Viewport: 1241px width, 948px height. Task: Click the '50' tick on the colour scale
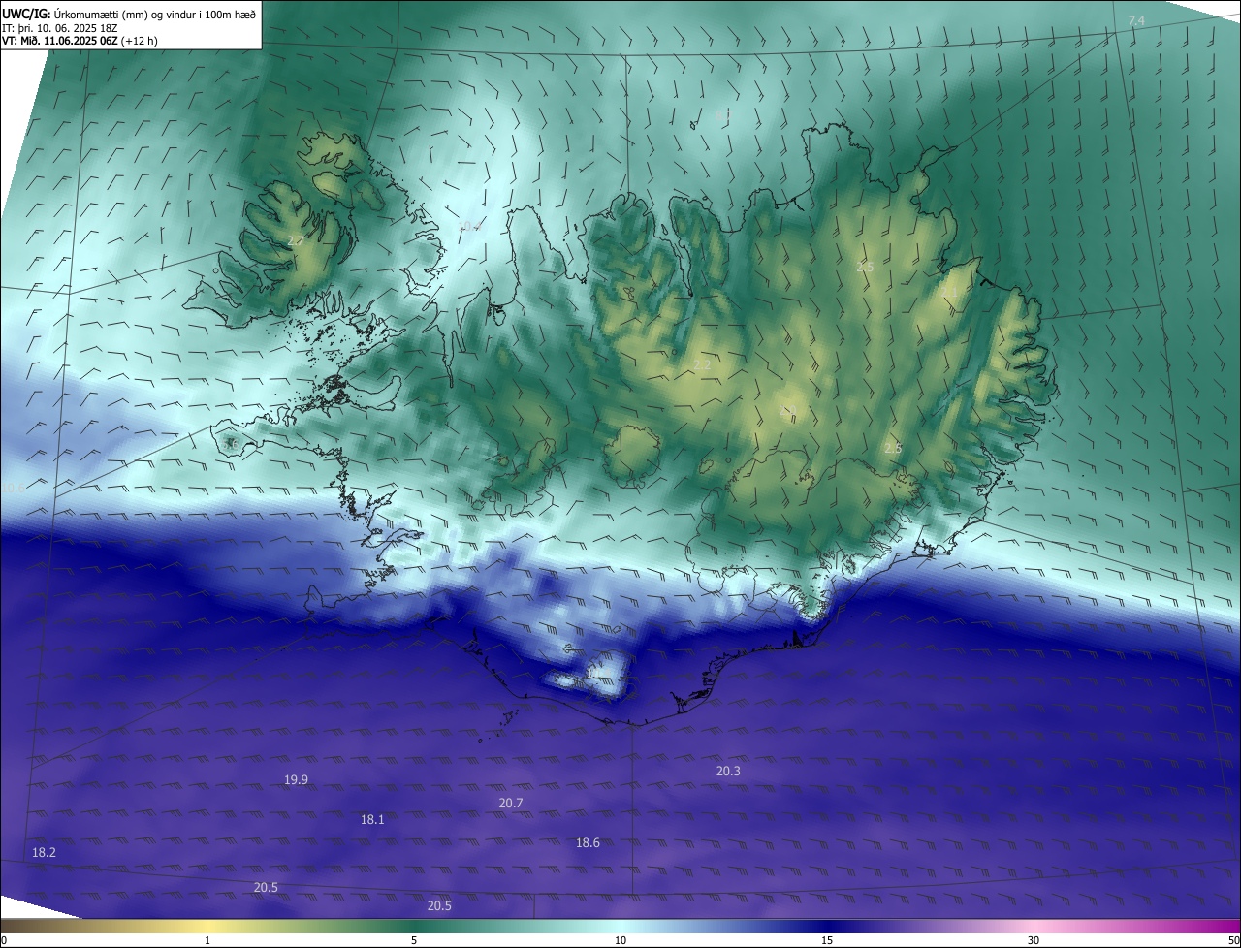(x=1233, y=940)
